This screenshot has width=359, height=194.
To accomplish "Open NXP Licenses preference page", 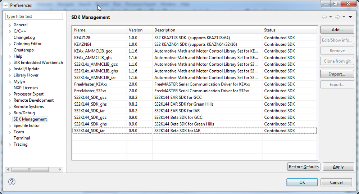I will click(26, 88).
